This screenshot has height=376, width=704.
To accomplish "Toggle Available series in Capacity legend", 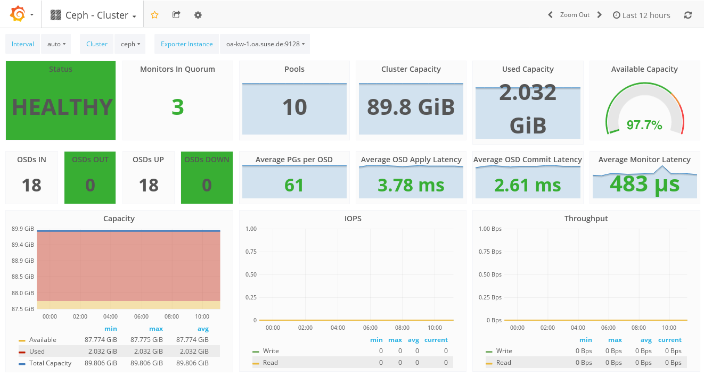I will click(43, 340).
